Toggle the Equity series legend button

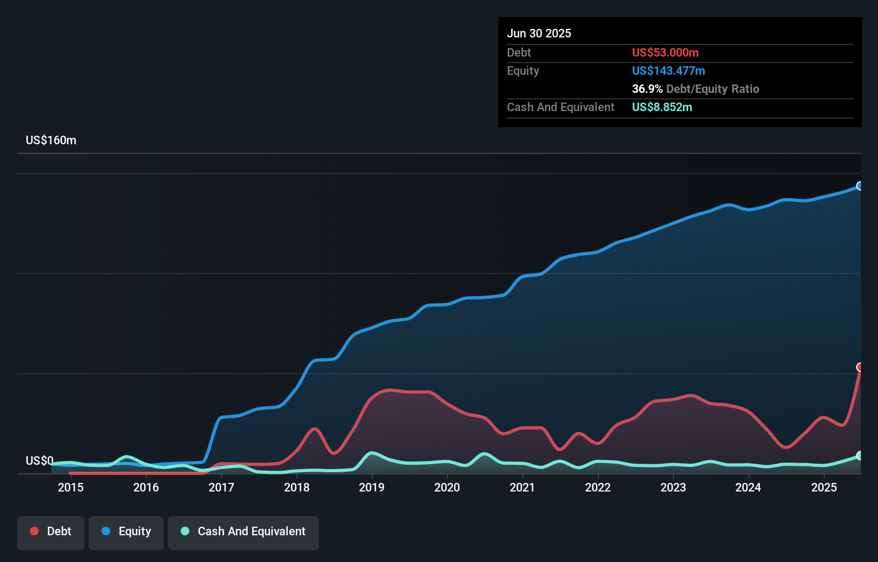point(126,533)
